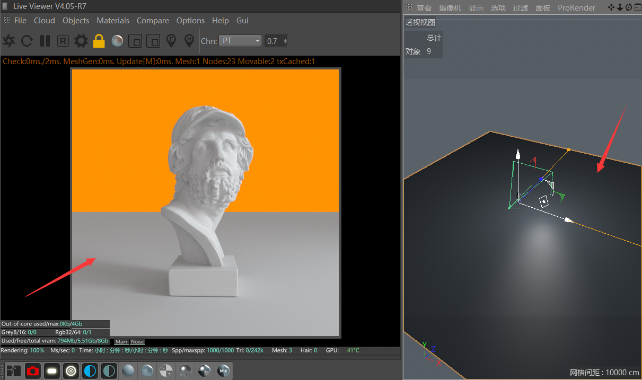Create MIX material sphere icon
642x380 pixels.
[223, 371]
